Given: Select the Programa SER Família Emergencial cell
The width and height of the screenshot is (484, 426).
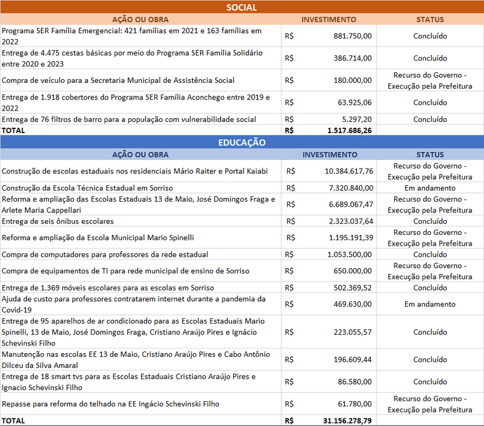Looking at the screenshot, I should (x=140, y=36).
